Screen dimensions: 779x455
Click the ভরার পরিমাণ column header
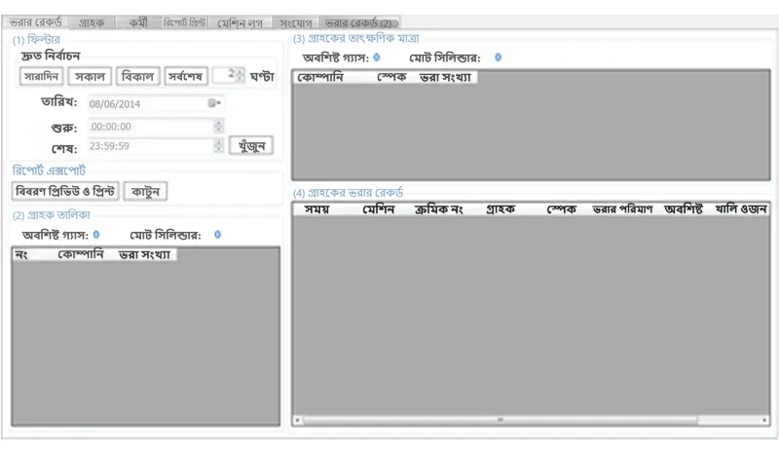pos(622,209)
